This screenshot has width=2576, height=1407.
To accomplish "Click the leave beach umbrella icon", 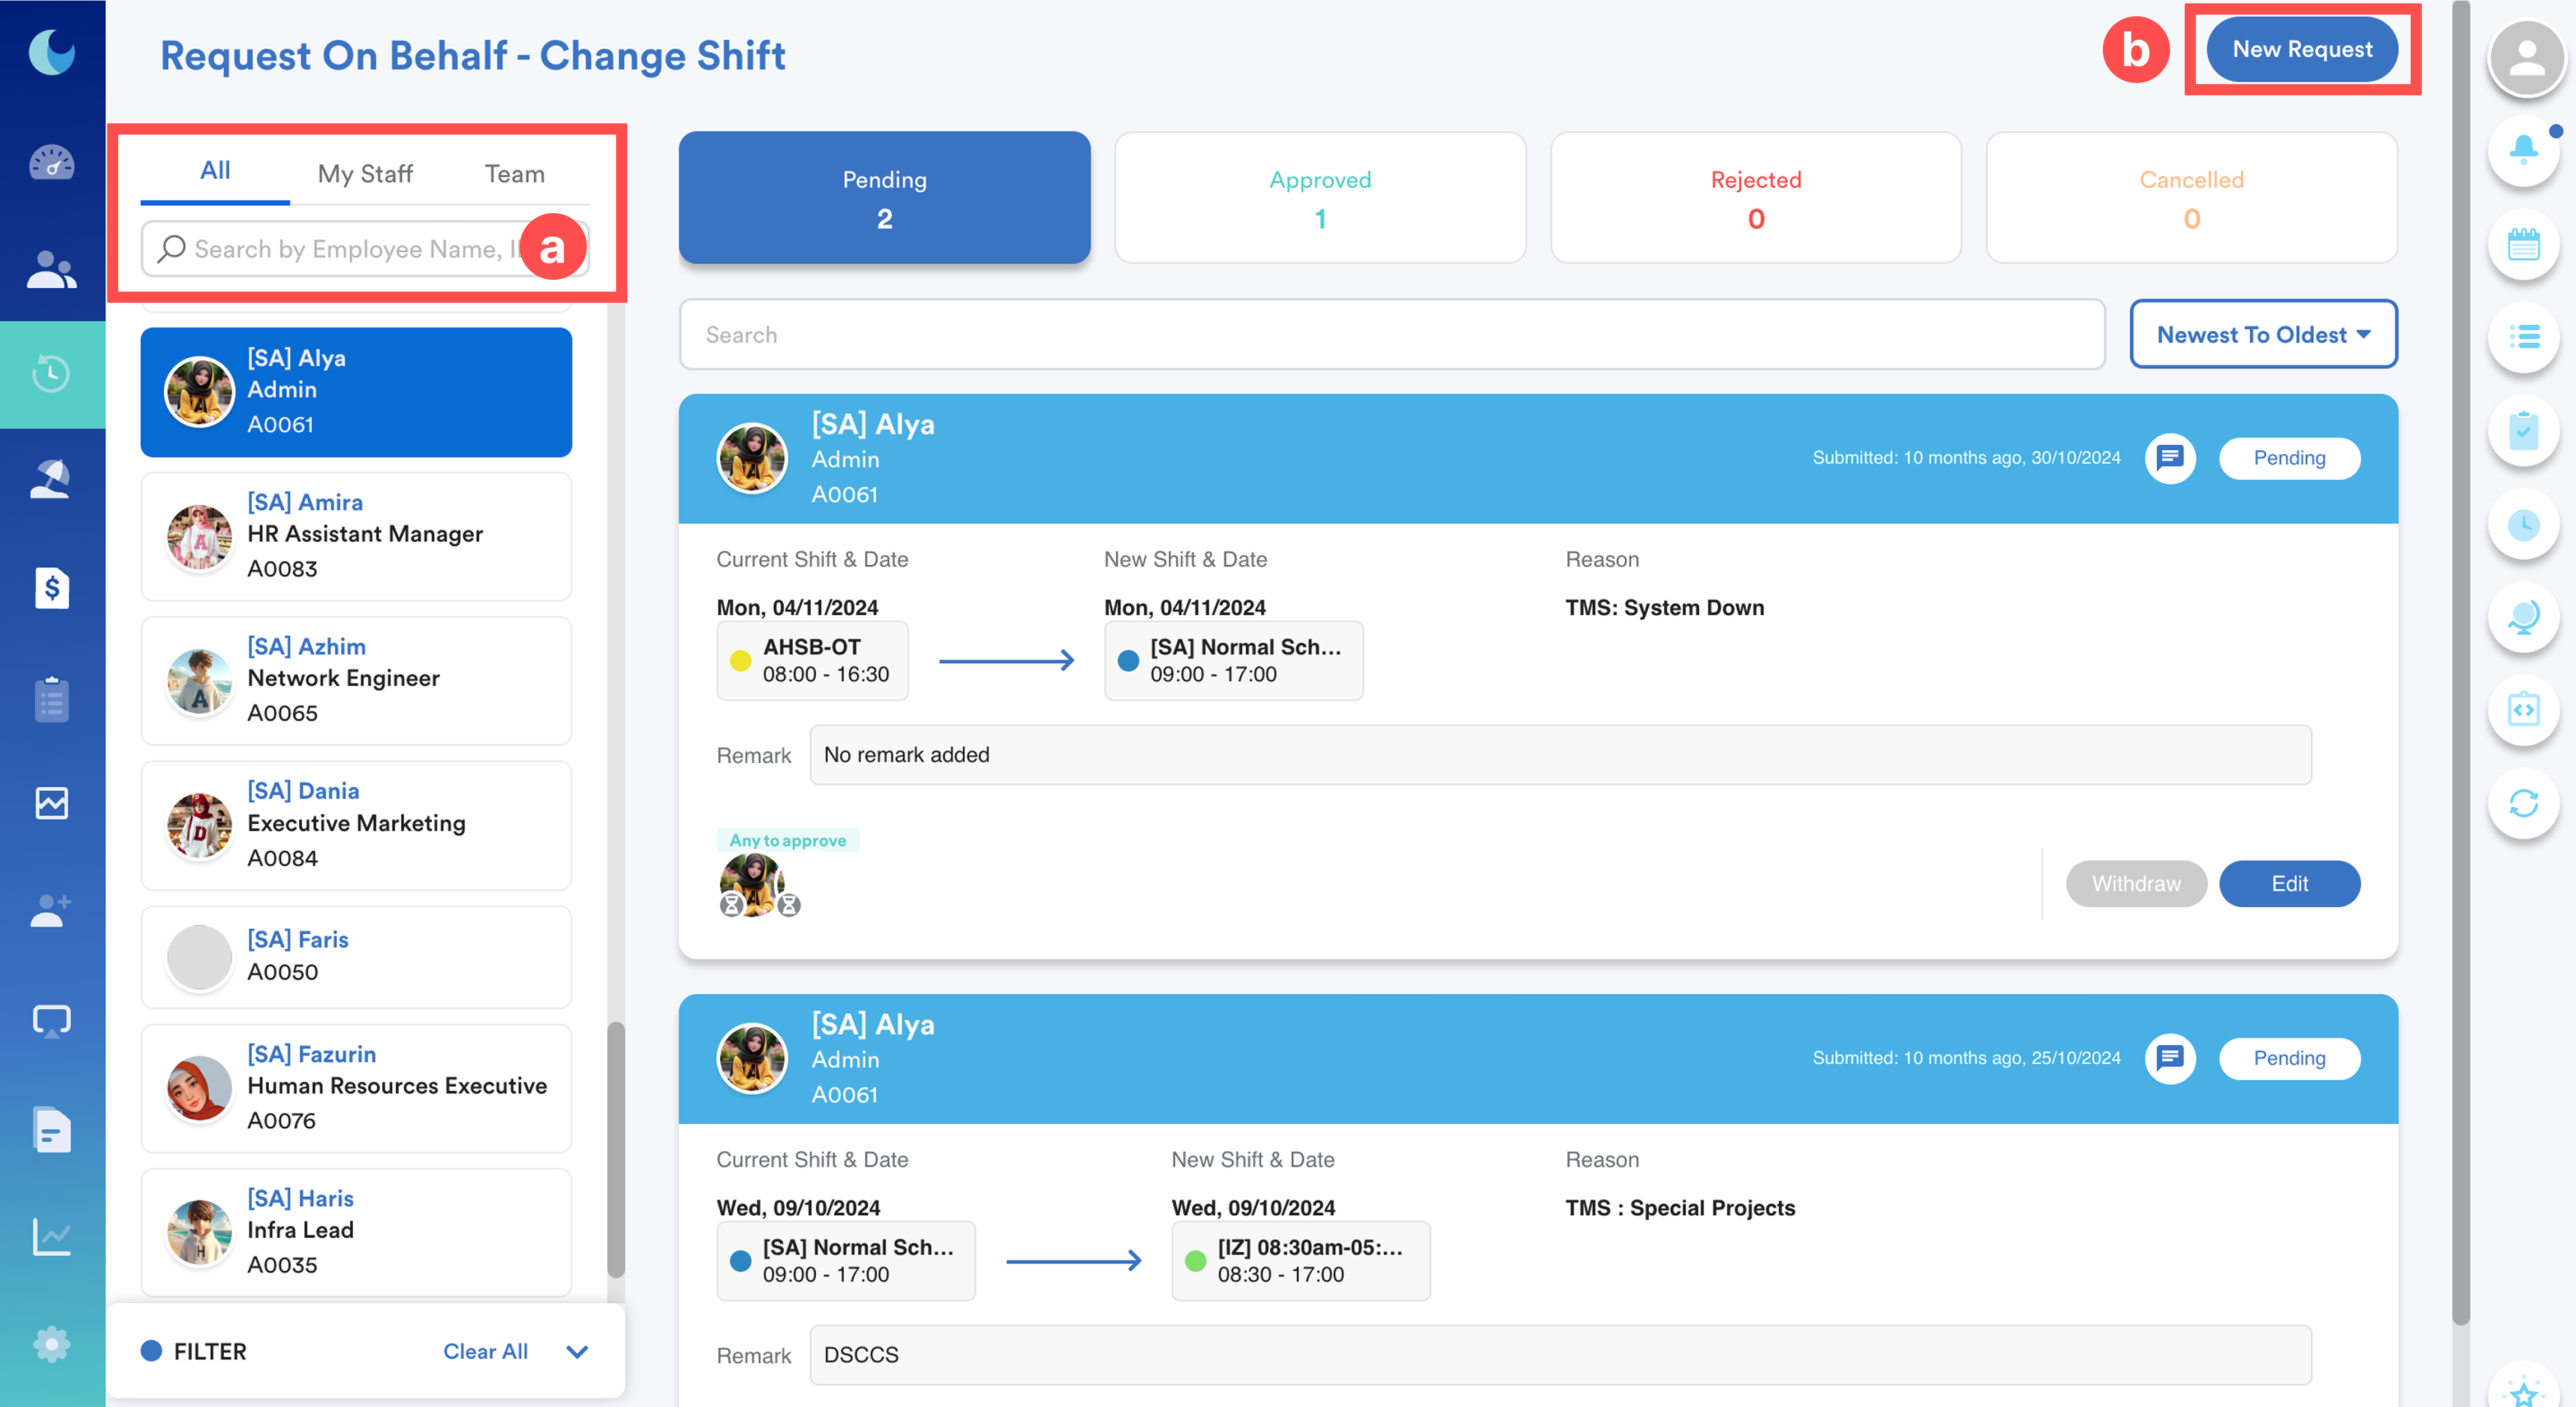I will click(51, 480).
